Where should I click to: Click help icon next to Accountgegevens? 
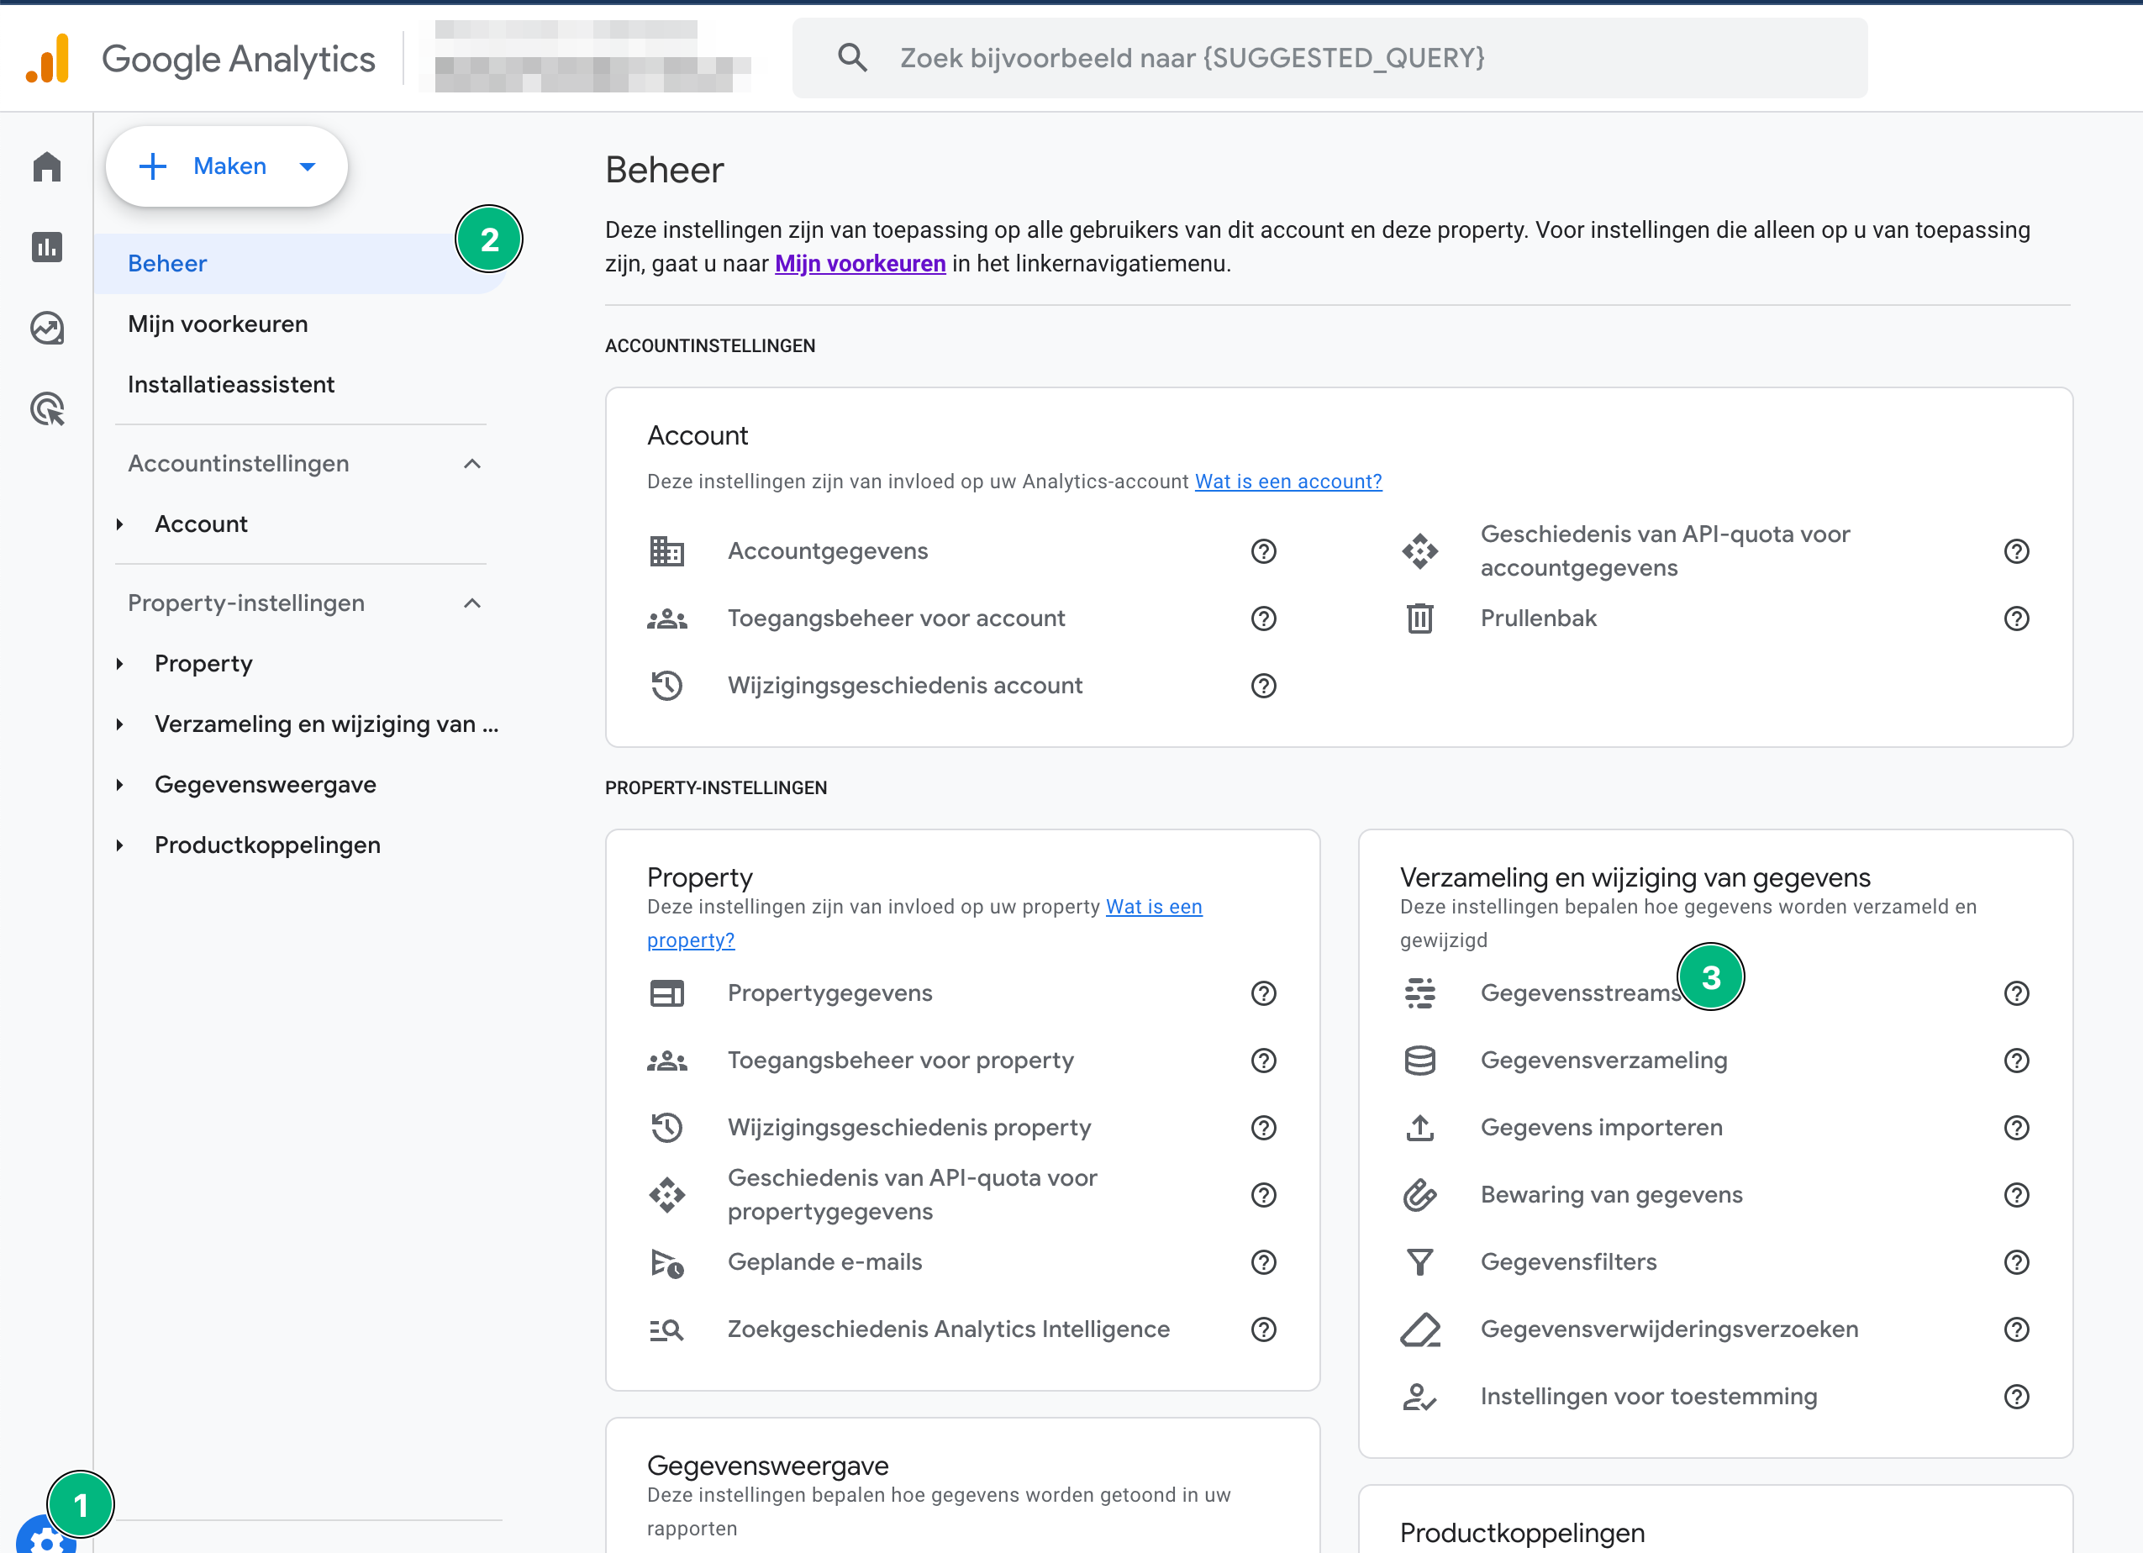pos(1263,550)
